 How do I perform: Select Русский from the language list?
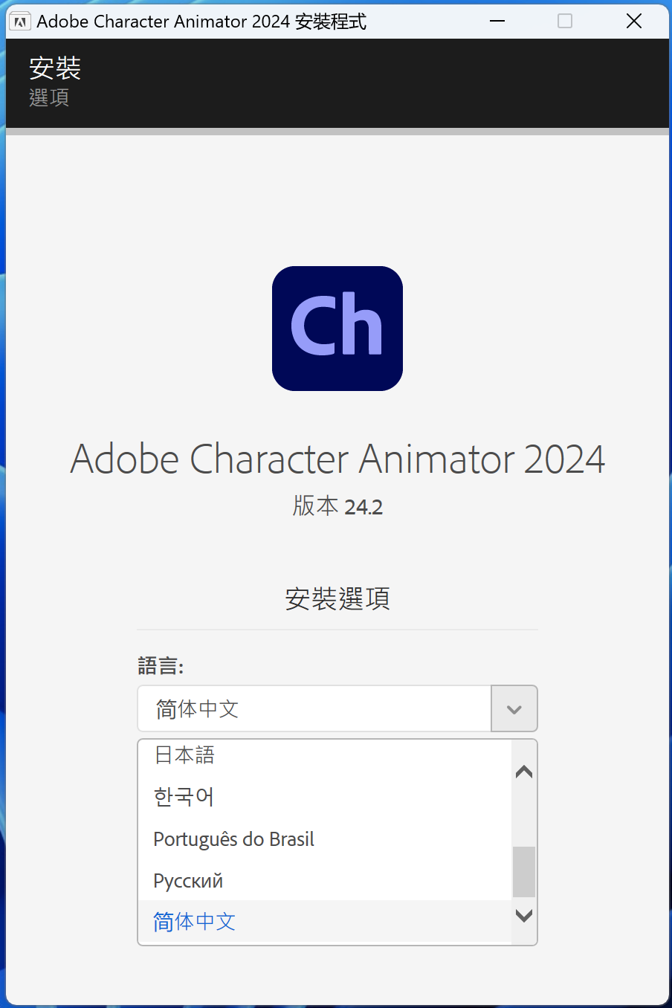pos(188,881)
